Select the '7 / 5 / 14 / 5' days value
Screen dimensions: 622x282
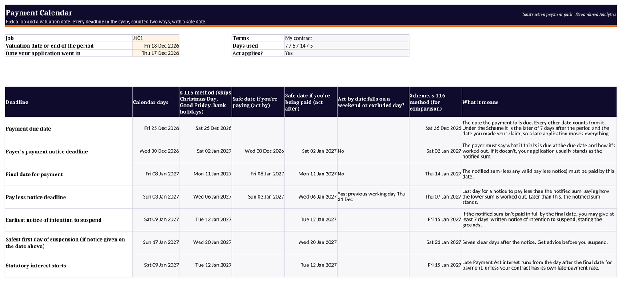pyautogui.click(x=347, y=46)
